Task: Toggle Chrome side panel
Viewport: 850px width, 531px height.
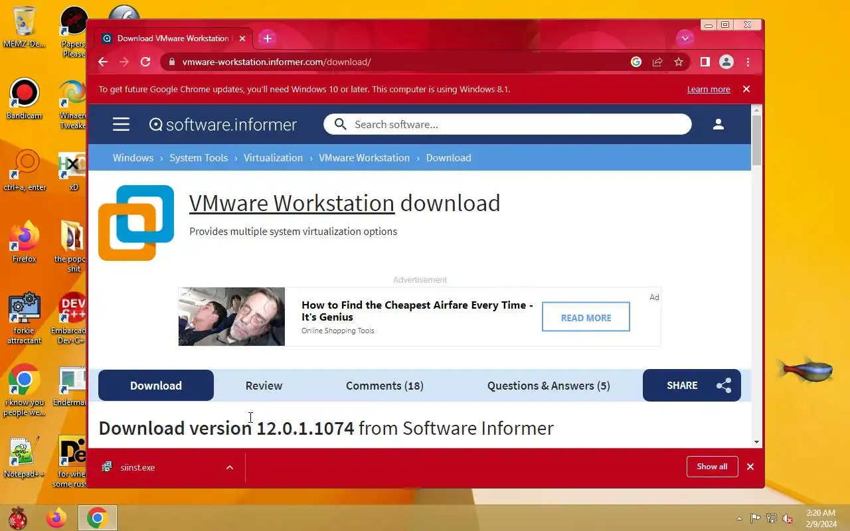Action: pyautogui.click(x=705, y=62)
